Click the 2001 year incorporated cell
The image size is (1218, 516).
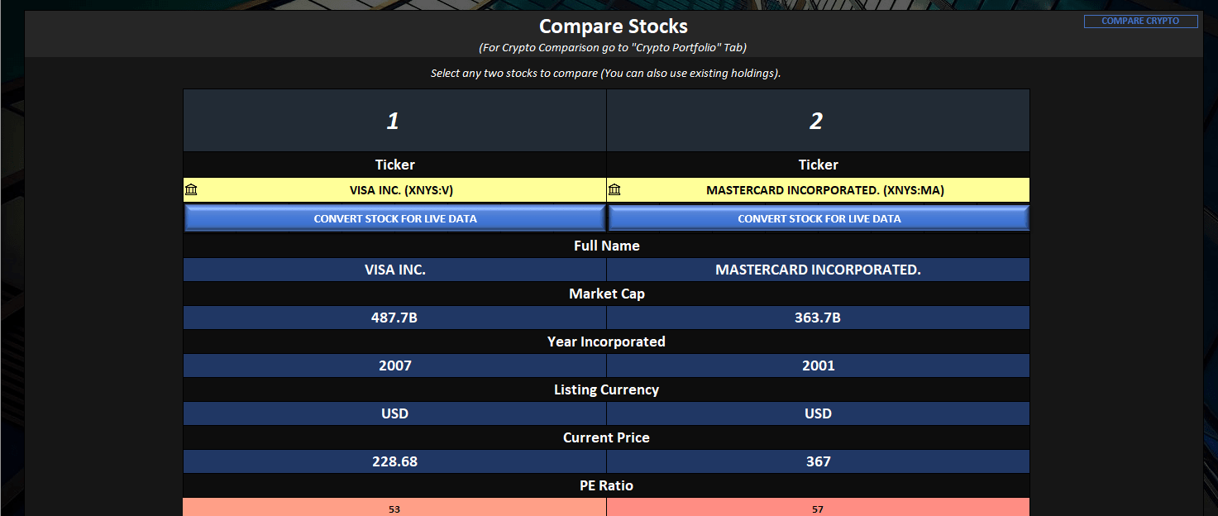coord(818,365)
